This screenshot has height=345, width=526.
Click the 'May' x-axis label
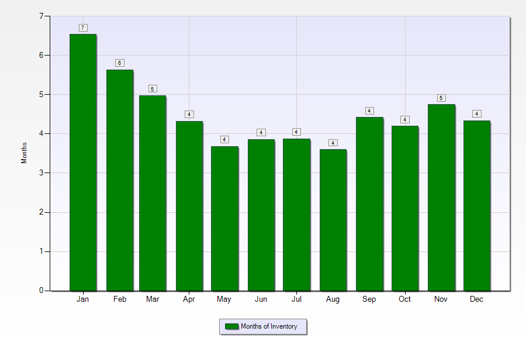224,299
